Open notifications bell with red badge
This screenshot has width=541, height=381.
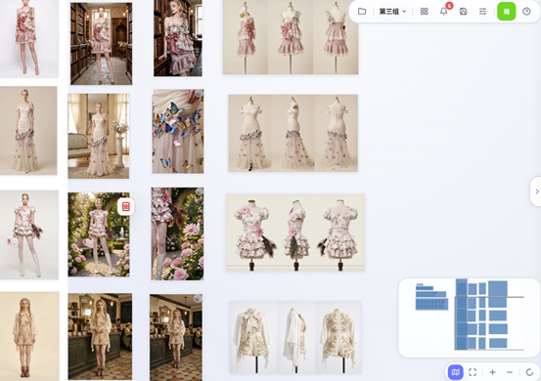pos(444,12)
